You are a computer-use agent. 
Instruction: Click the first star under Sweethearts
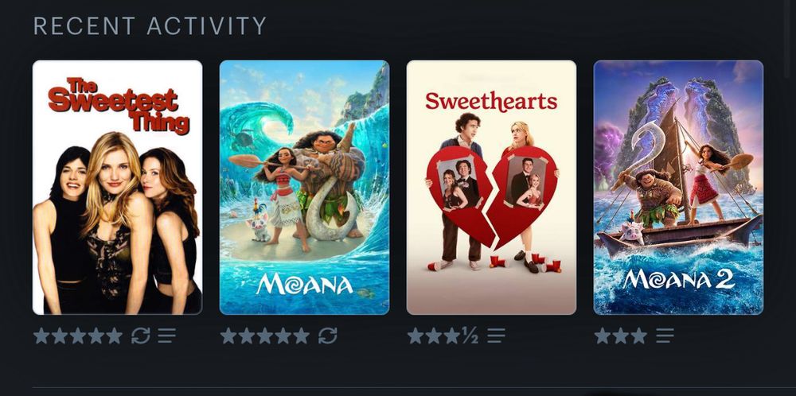[416, 336]
